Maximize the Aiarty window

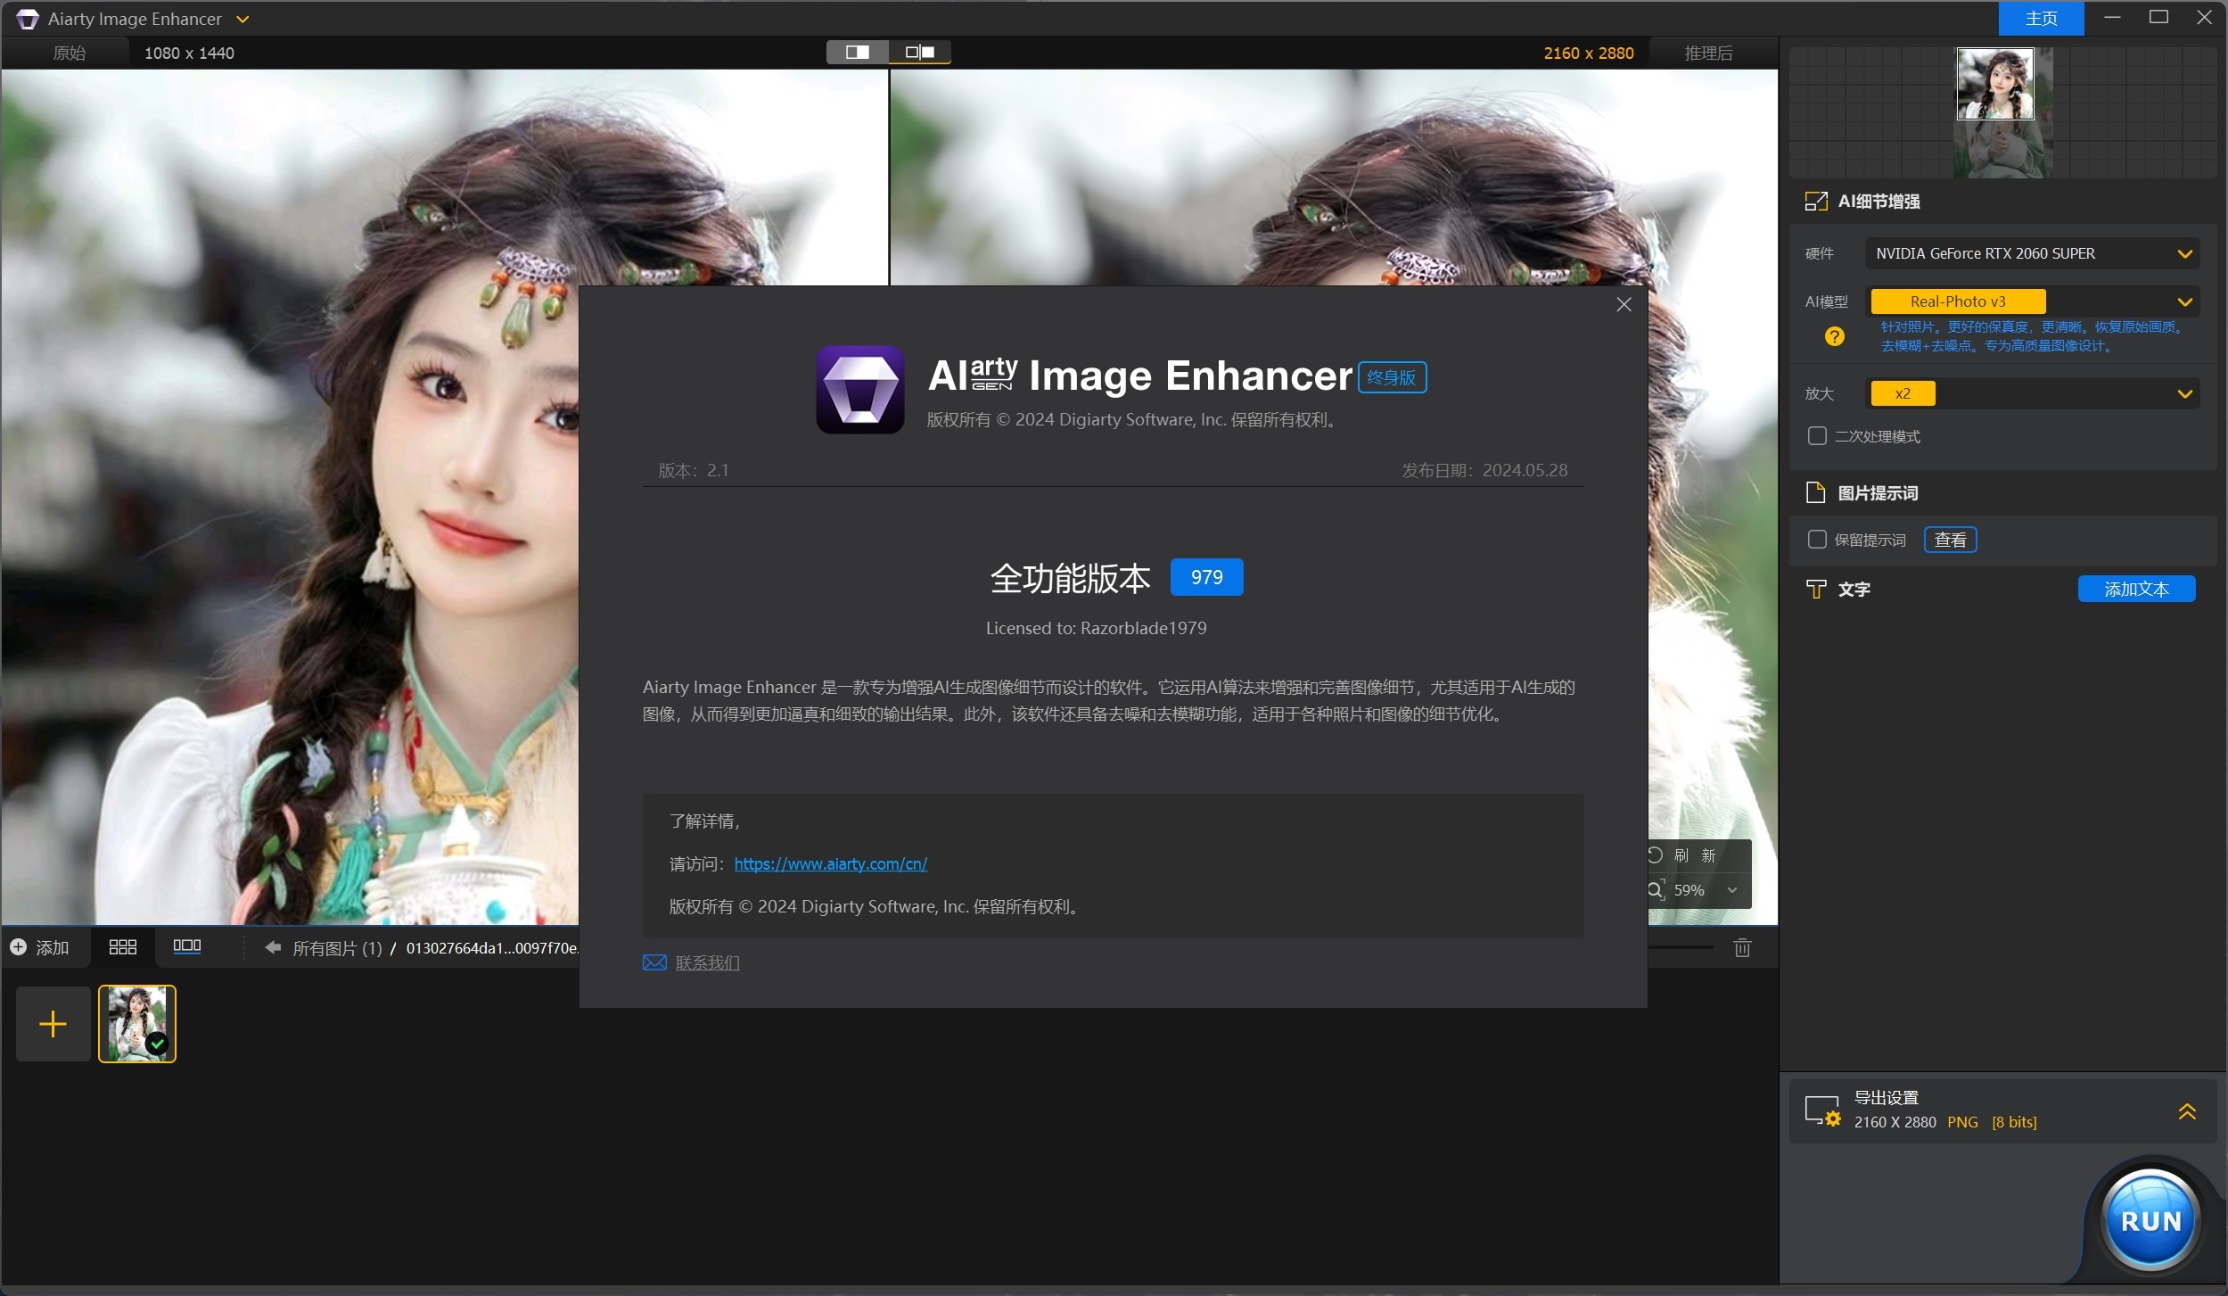2158,18
